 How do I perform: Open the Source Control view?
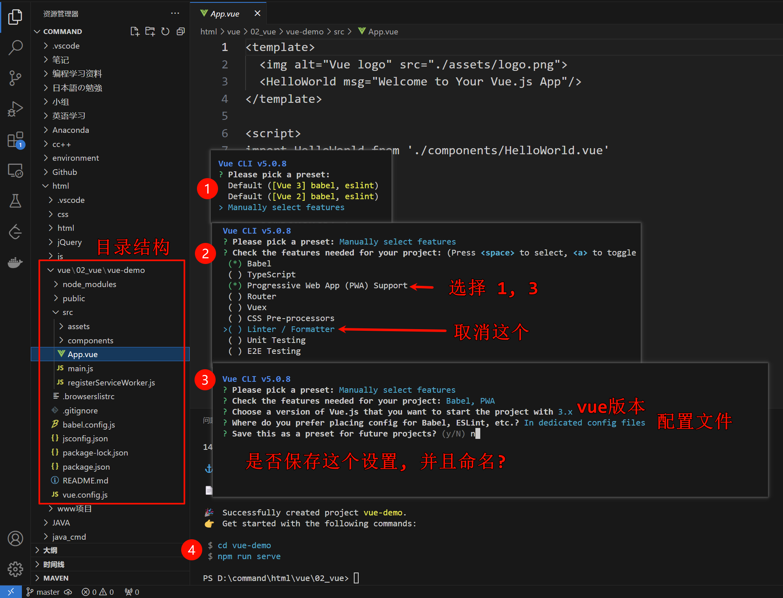(15, 78)
